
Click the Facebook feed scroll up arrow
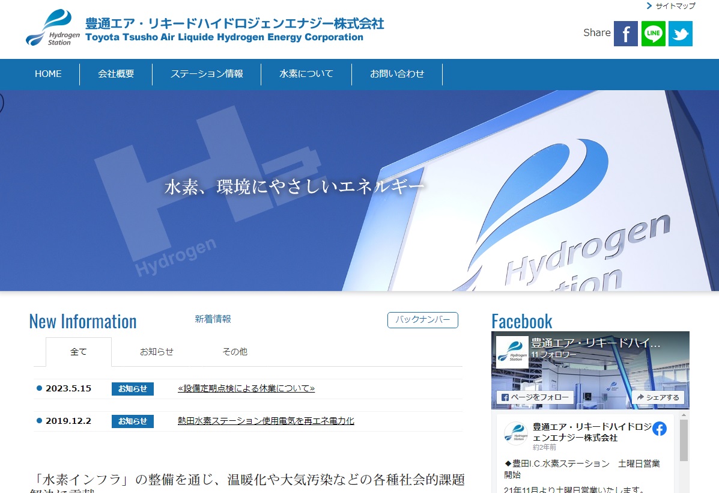tap(684, 415)
